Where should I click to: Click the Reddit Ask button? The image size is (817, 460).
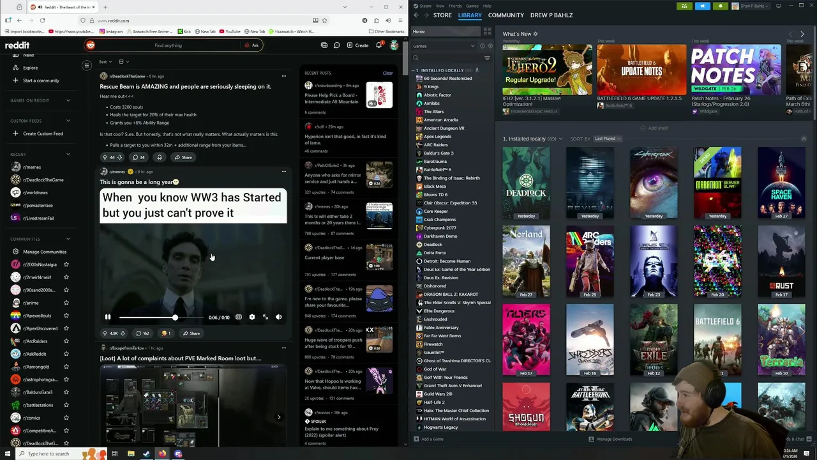pyautogui.click(x=251, y=45)
